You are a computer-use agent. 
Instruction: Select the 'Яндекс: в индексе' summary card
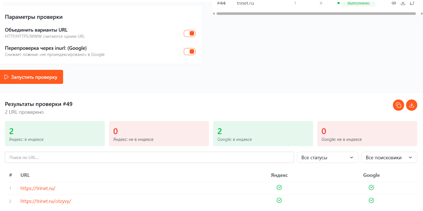[55, 134]
